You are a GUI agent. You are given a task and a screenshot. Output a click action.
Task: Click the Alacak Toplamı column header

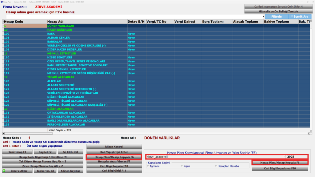(x=248, y=22)
